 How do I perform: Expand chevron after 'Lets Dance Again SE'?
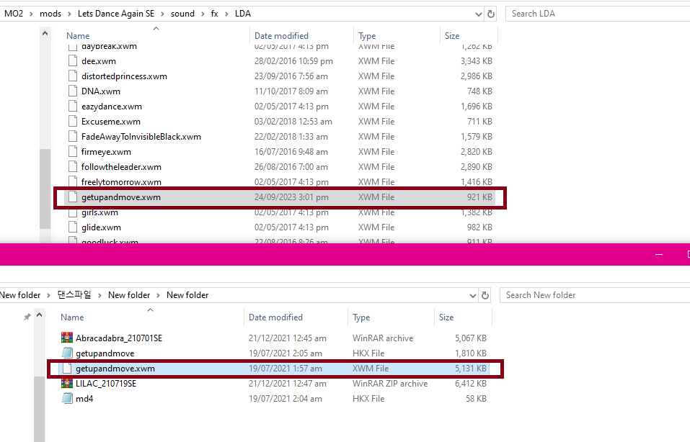162,14
